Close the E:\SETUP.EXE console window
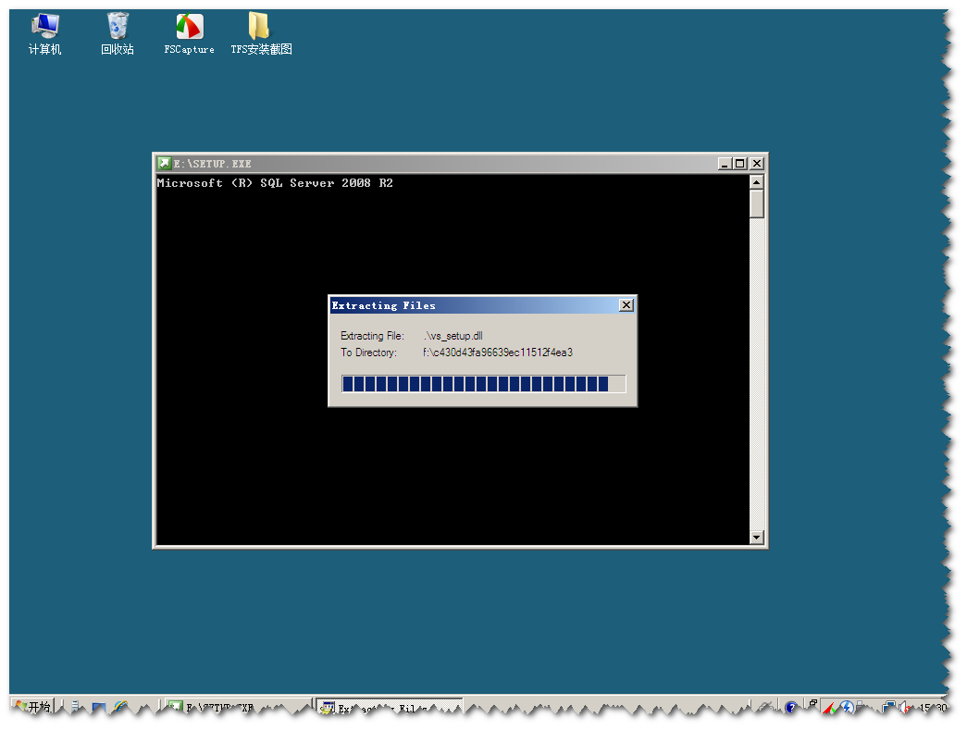967x730 pixels. coord(757,164)
